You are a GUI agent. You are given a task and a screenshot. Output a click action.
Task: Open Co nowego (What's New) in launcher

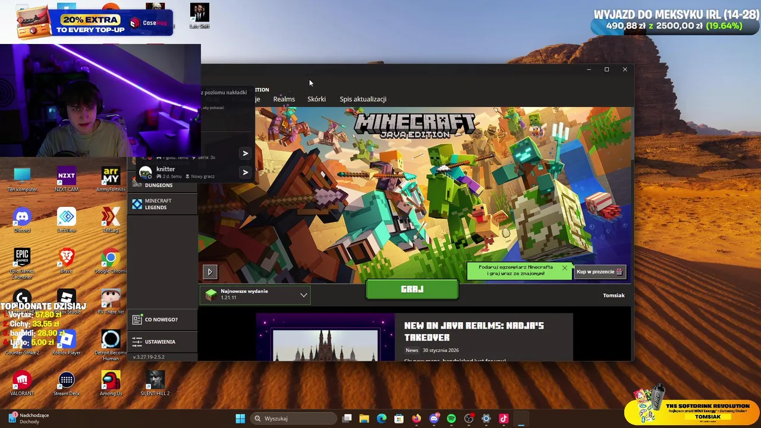pos(162,320)
